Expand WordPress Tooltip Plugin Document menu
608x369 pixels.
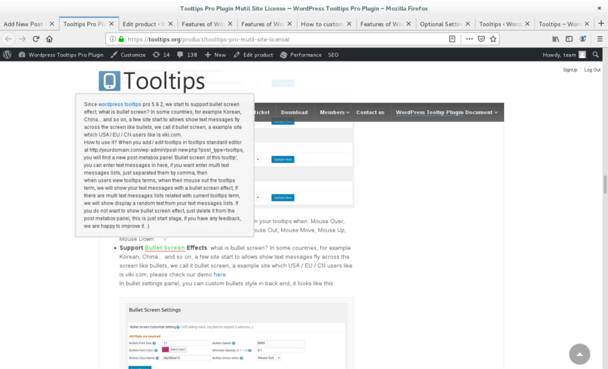[447, 112]
